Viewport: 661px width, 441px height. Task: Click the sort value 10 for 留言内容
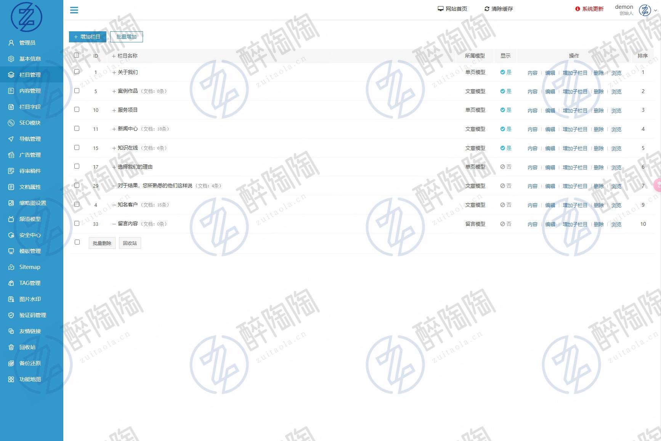643,224
